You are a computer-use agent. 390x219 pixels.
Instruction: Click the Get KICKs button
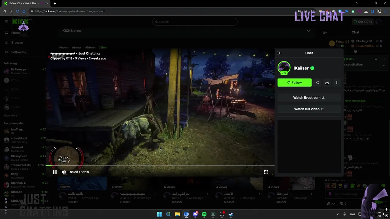363,22
